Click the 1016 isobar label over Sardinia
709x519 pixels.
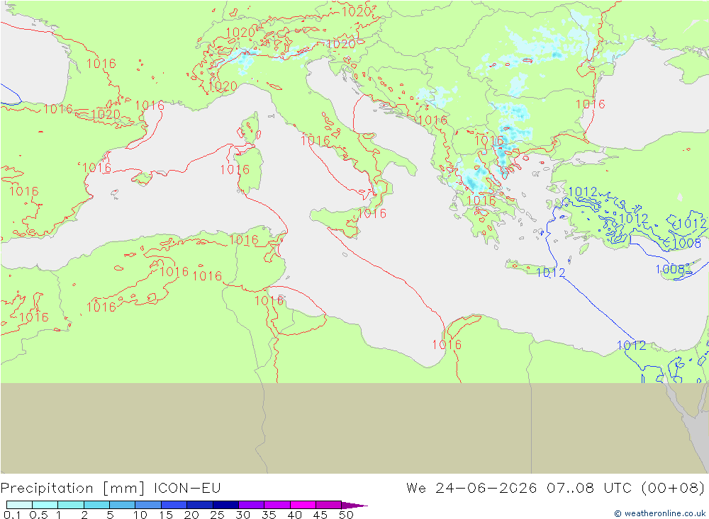pyautogui.click(x=235, y=170)
